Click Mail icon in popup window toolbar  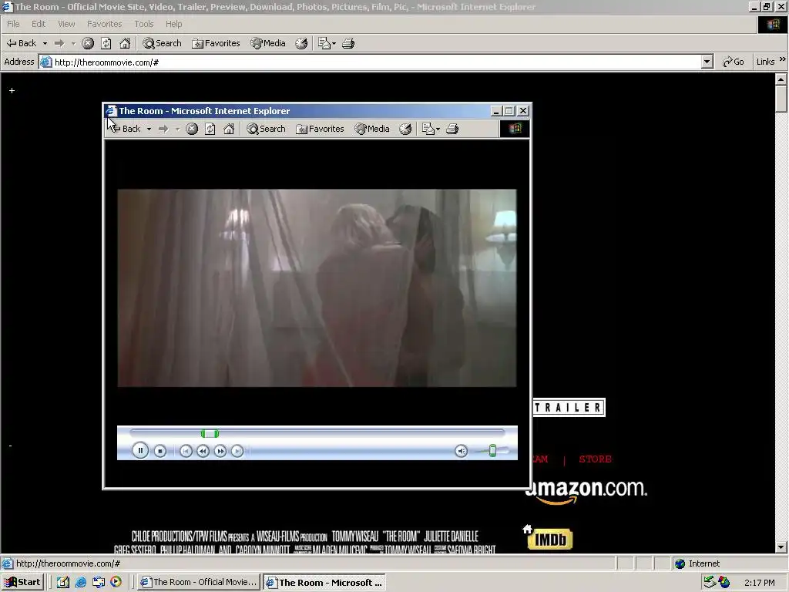[428, 129]
